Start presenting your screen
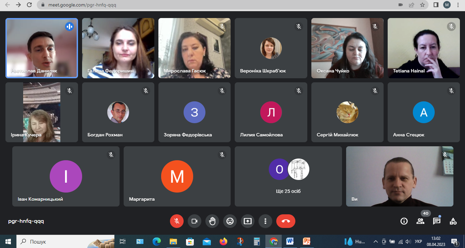 tap(248, 221)
